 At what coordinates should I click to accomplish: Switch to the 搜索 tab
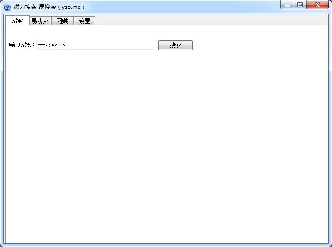pos(17,21)
